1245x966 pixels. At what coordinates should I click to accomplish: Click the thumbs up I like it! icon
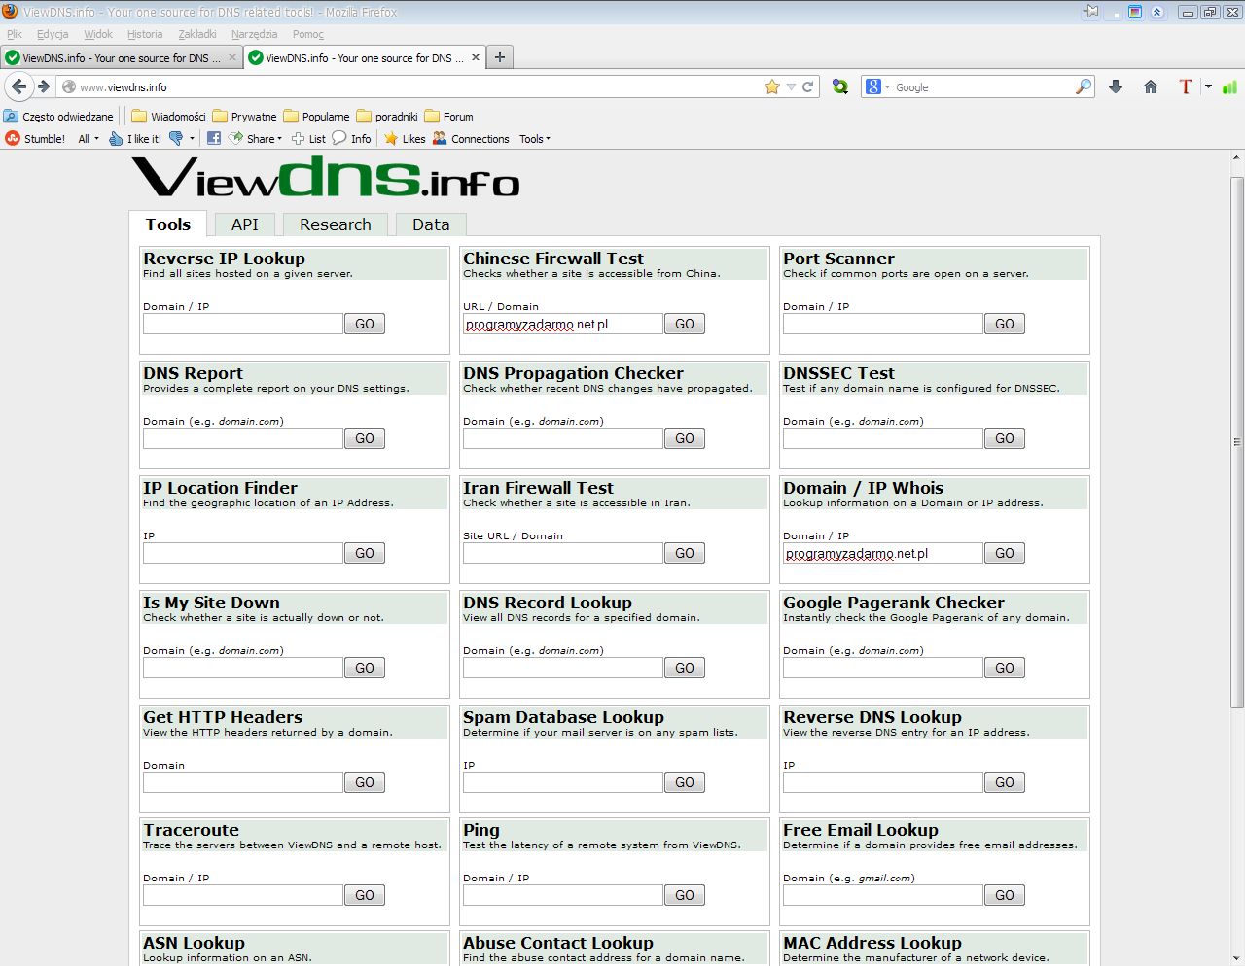(x=115, y=138)
